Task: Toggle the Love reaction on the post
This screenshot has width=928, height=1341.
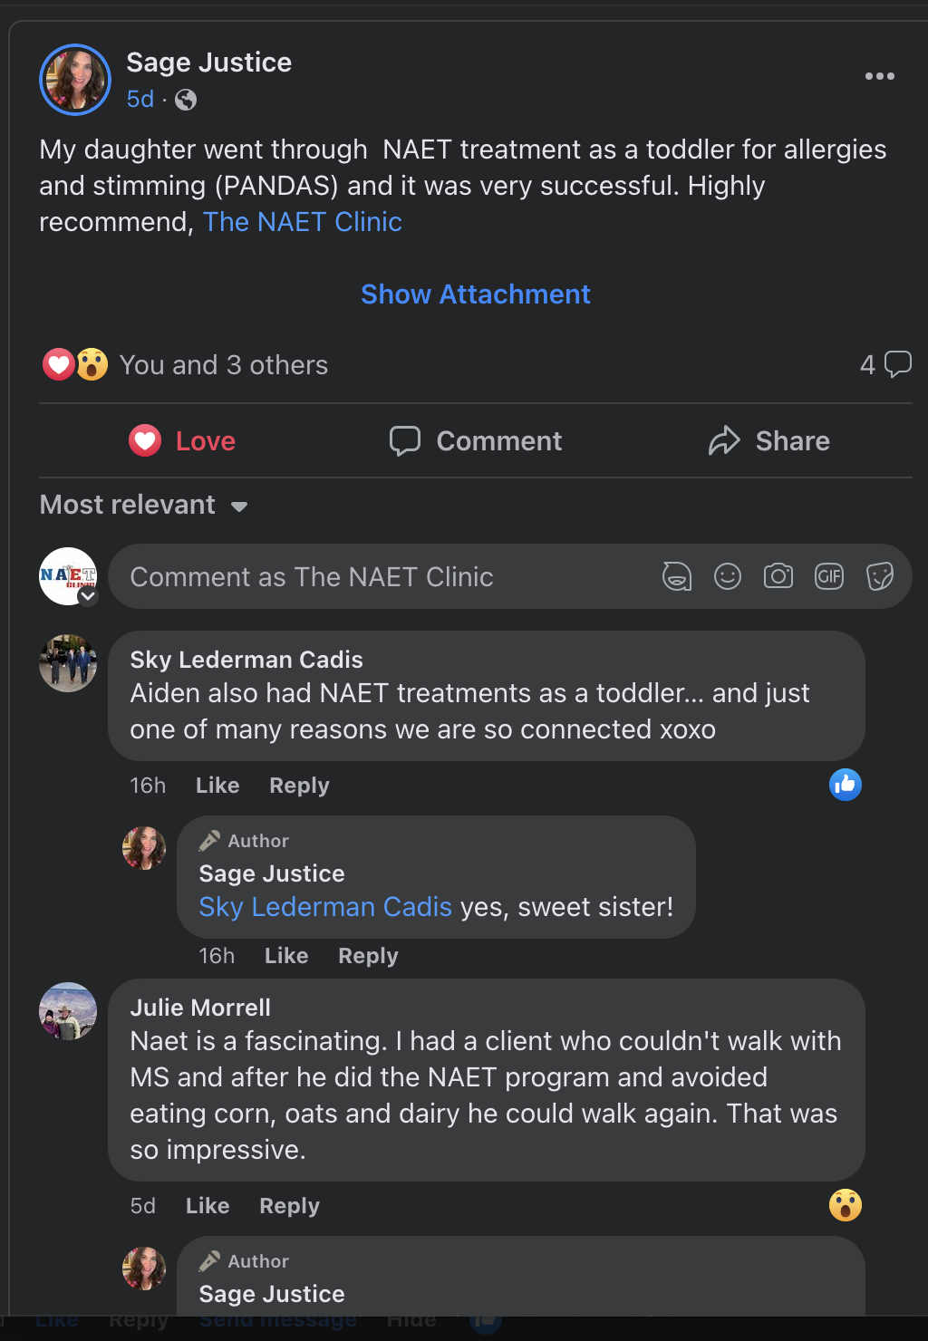Action: tap(183, 441)
